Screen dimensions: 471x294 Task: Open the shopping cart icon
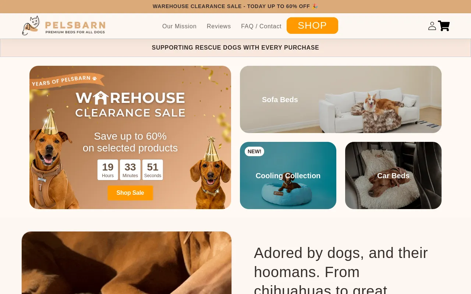[444, 26]
